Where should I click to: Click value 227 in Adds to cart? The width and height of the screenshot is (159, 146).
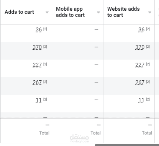37,65
